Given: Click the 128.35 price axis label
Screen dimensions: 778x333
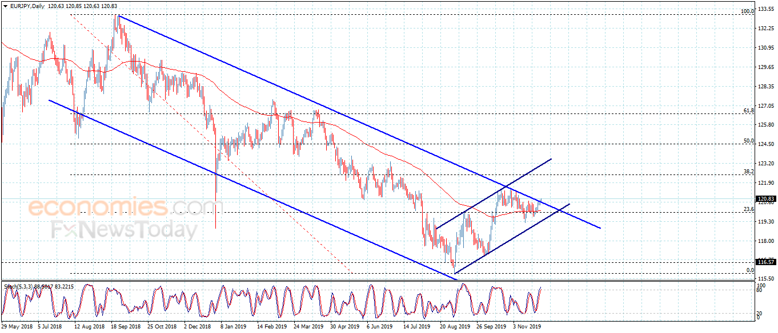Looking at the screenshot, I should (766, 87).
